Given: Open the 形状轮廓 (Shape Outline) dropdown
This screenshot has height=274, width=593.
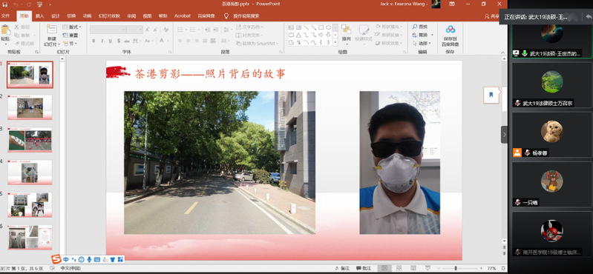Looking at the screenshot, I should click(390, 35).
